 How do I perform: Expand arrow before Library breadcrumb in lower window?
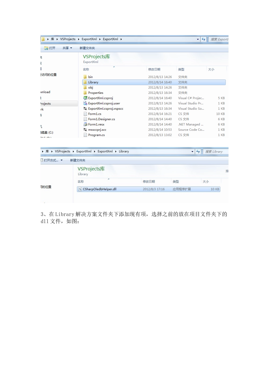pos(116,151)
